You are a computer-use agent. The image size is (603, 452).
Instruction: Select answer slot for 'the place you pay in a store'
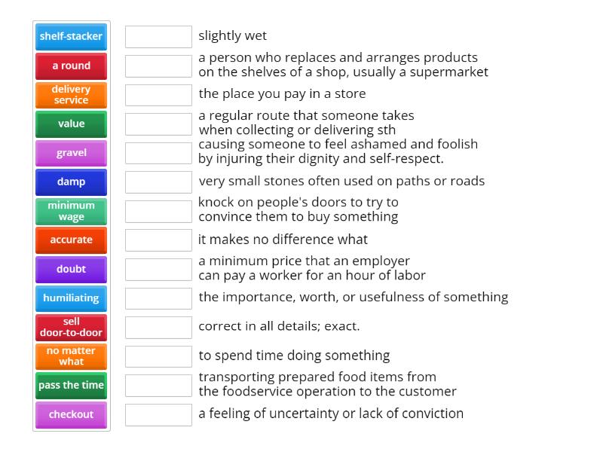click(158, 95)
